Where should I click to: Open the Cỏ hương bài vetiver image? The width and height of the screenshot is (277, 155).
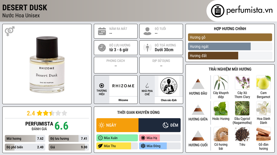tap(221, 134)
